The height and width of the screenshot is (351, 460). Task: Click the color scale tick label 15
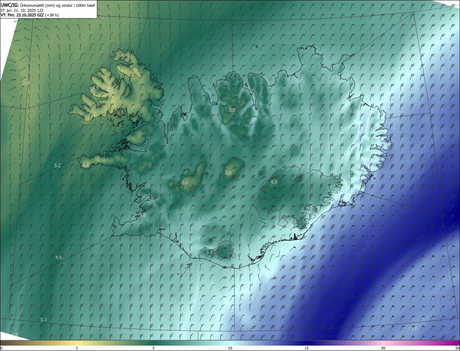(307, 348)
